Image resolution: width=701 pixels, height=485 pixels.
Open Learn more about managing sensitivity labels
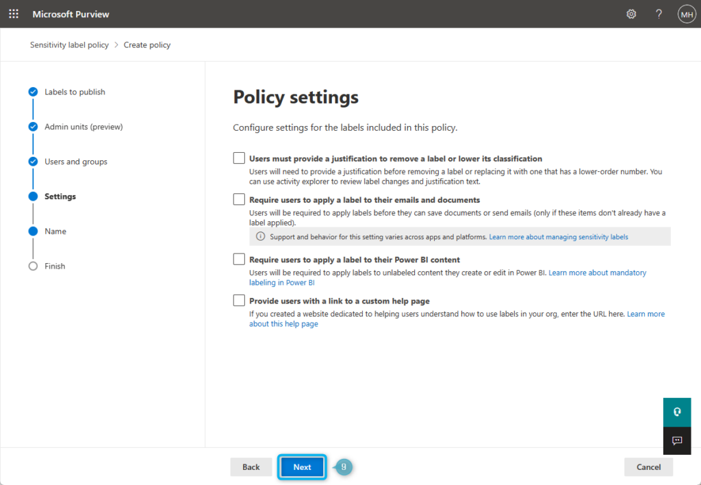tap(559, 236)
